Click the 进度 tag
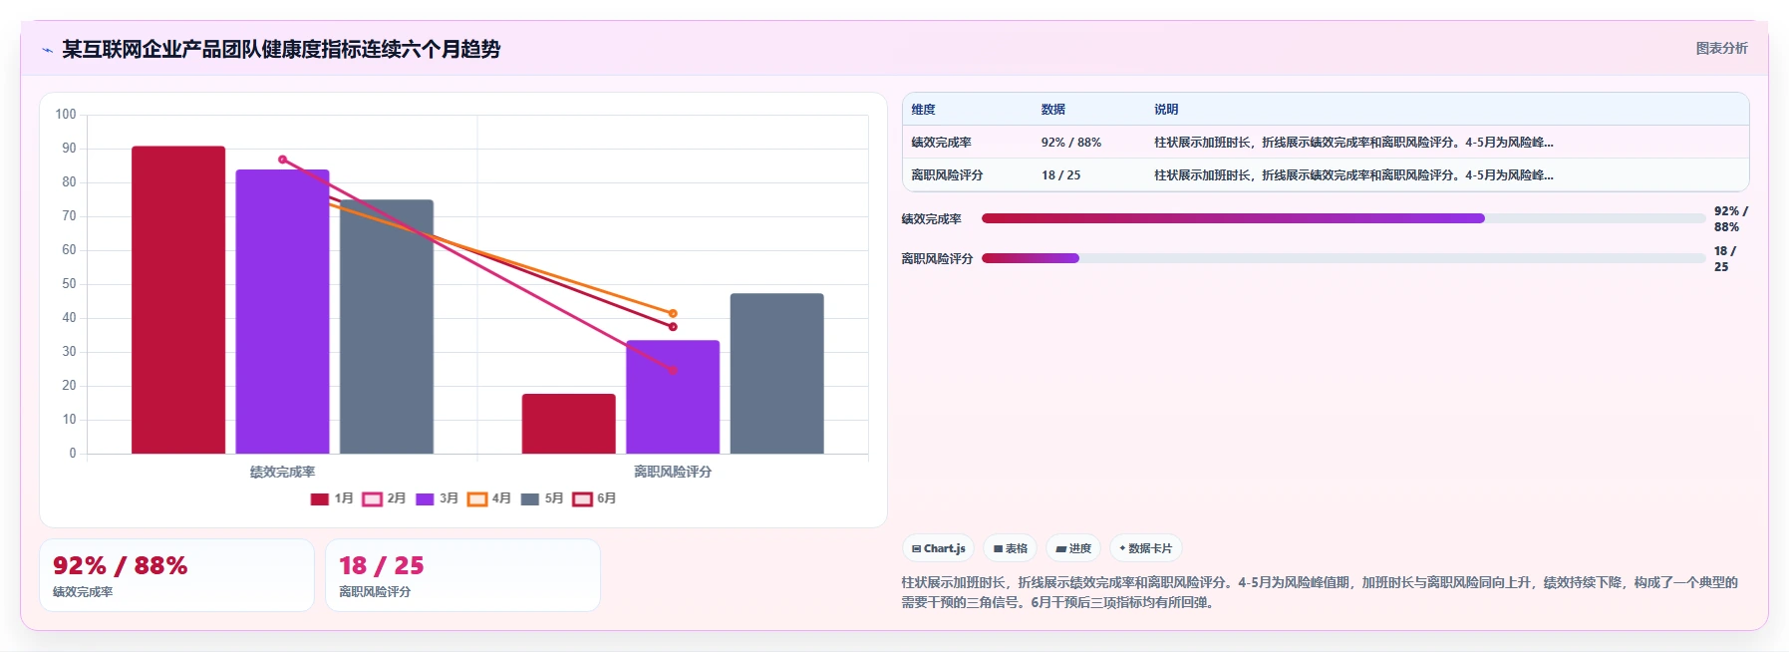 click(1073, 548)
